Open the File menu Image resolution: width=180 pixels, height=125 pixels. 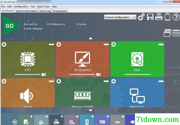point(3,7)
